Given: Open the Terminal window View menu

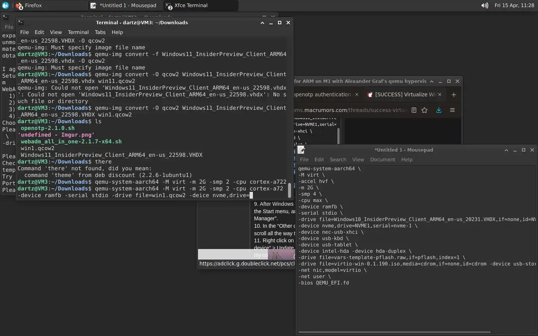Looking at the screenshot, I should [56, 32].
